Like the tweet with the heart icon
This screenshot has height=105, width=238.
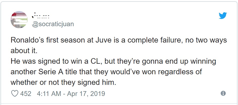15,93
